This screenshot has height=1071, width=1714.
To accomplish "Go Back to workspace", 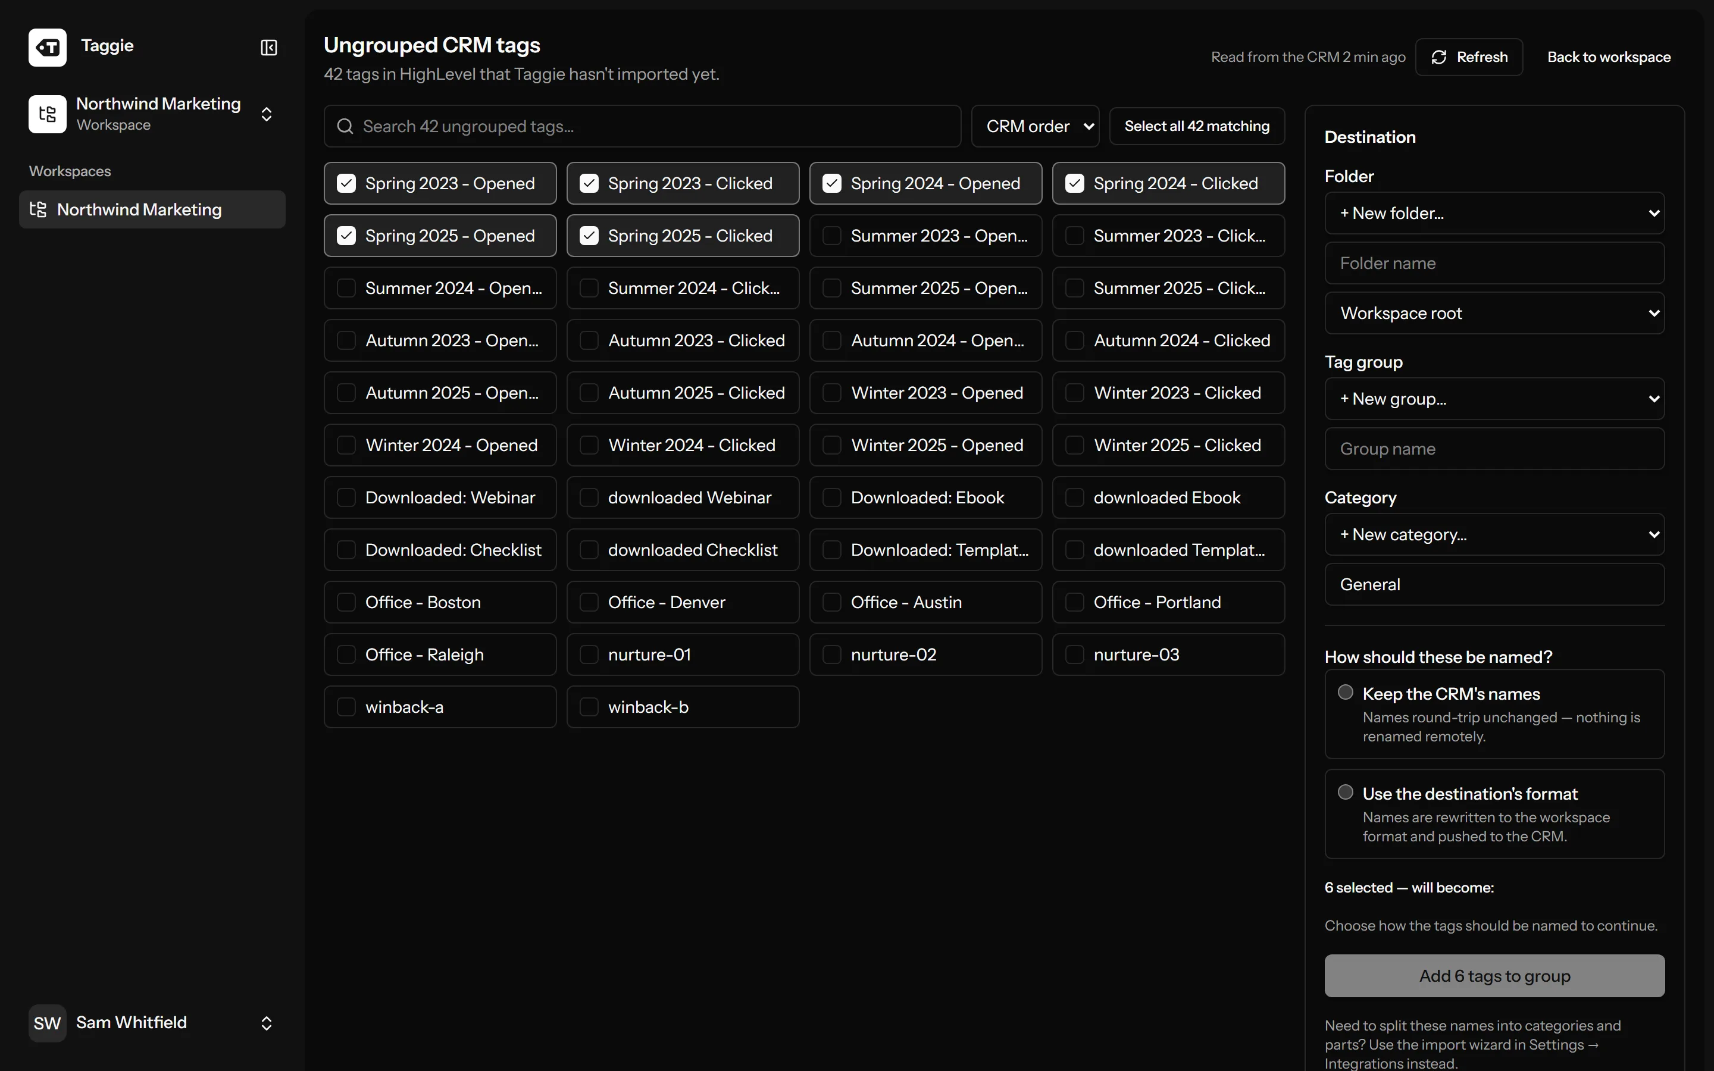I will tap(1609, 57).
